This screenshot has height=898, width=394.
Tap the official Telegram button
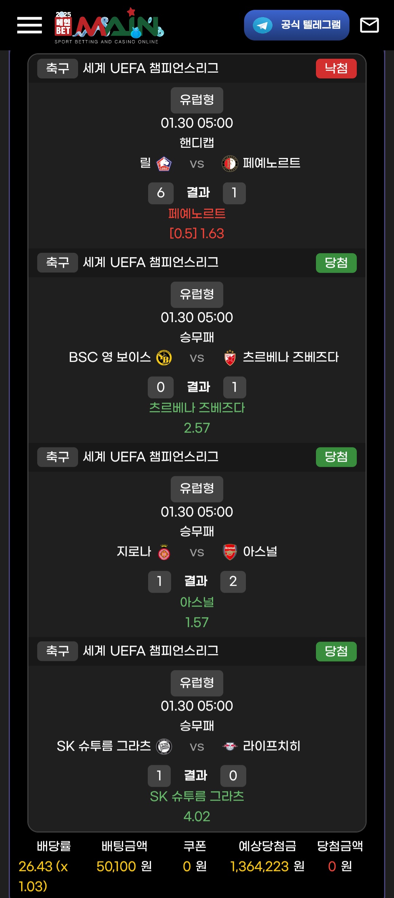(x=297, y=25)
